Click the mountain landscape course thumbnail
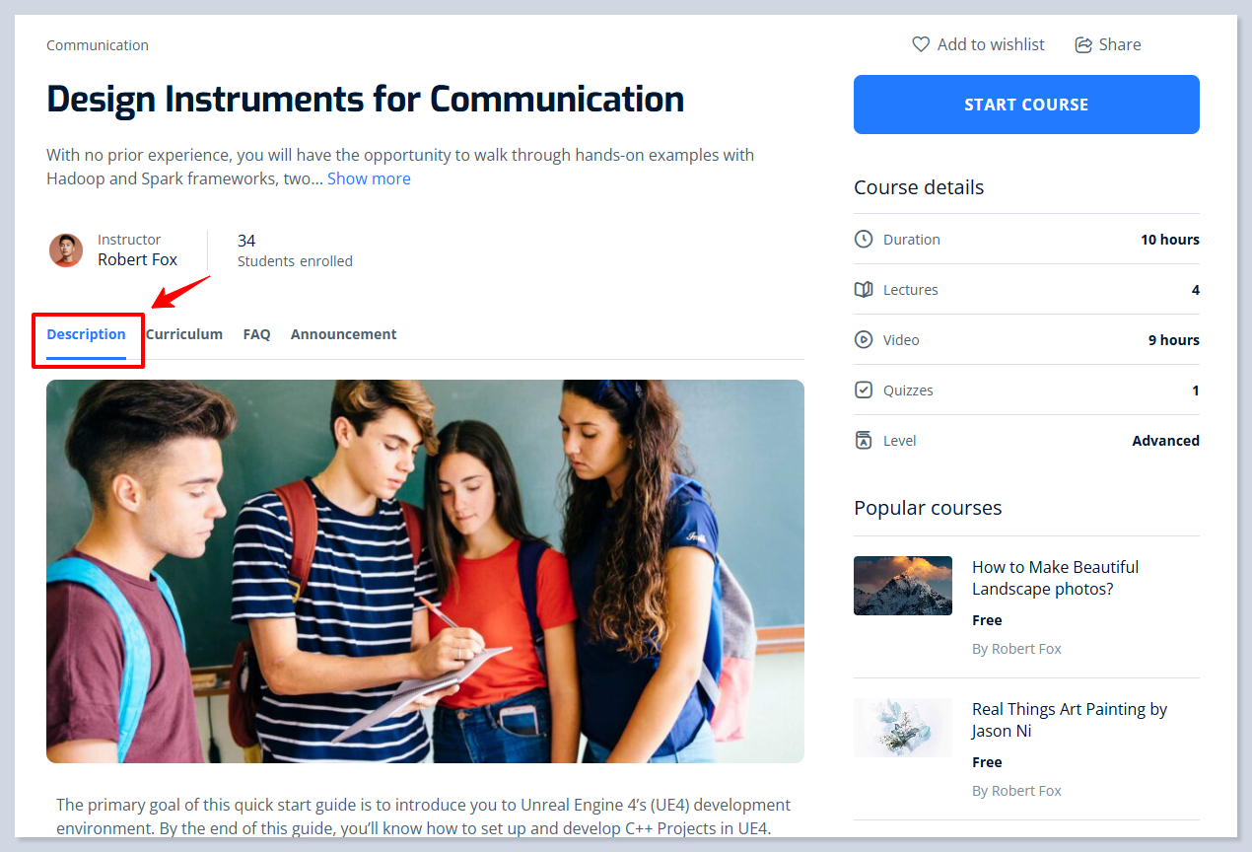Screen dimensions: 1252x852 coord(903,586)
